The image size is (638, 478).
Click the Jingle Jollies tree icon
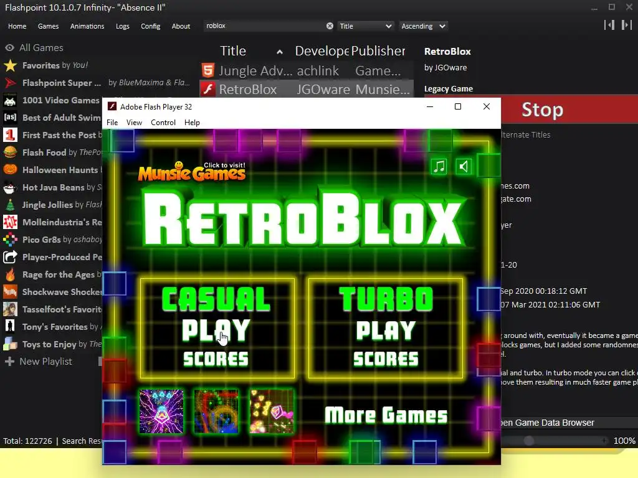(x=10, y=205)
